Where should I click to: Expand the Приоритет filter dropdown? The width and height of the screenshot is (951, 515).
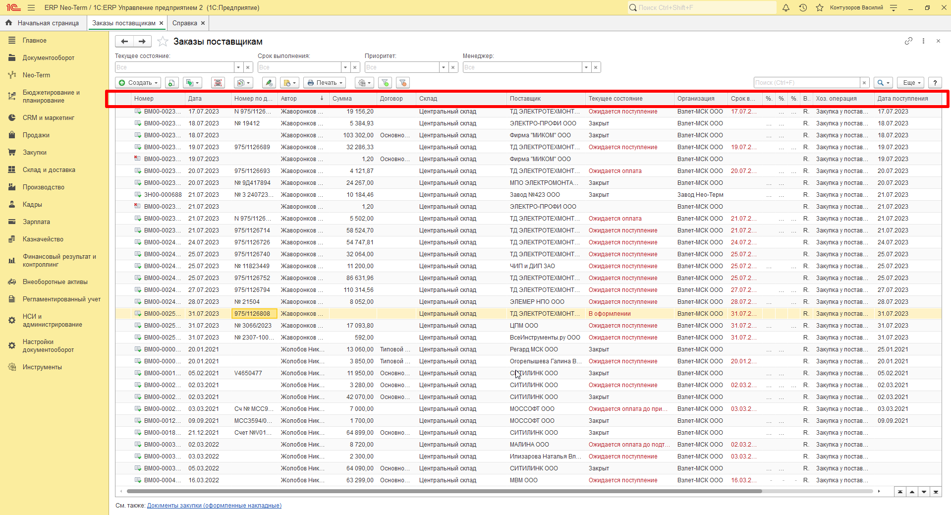[444, 67]
